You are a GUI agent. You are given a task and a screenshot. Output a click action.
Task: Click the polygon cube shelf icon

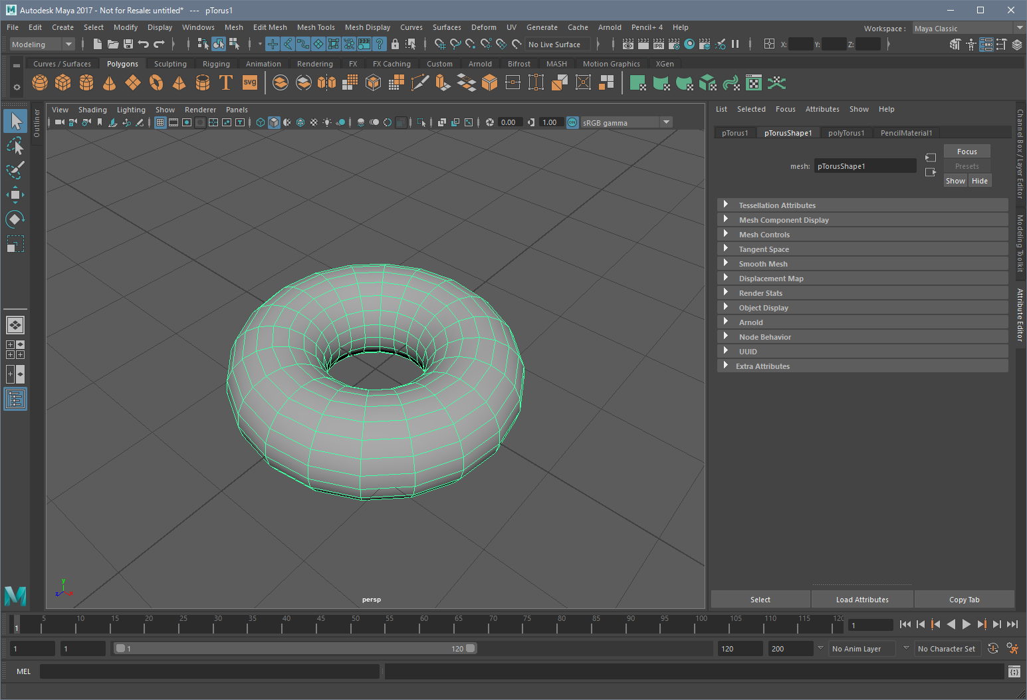[63, 83]
